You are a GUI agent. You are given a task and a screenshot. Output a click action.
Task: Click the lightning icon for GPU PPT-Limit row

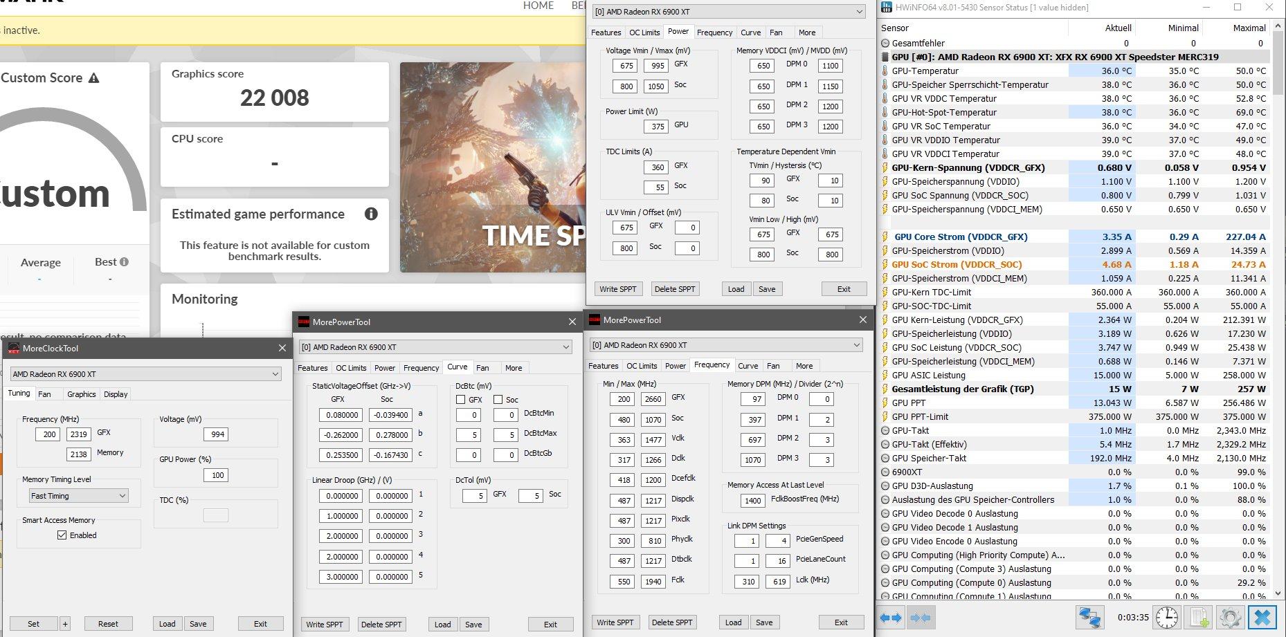click(x=885, y=416)
